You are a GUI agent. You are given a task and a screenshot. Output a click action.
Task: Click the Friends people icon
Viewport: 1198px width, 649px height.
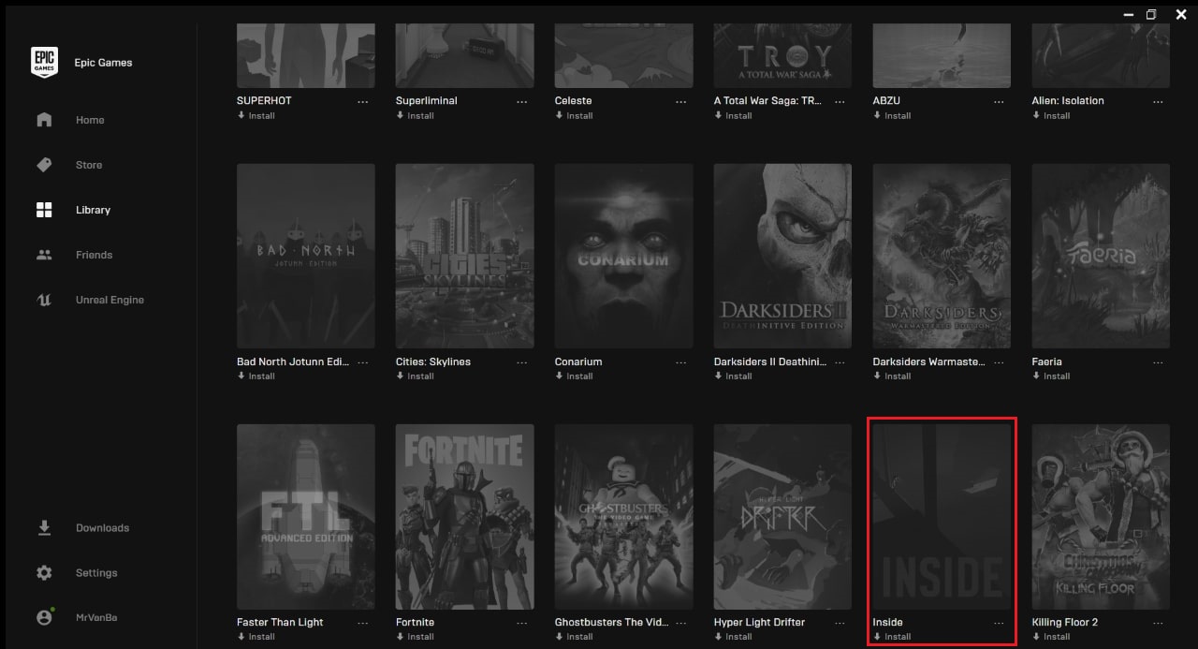(x=44, y=255)
